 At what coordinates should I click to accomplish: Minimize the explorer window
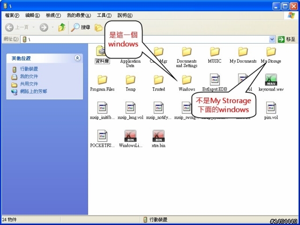point(276,7)
